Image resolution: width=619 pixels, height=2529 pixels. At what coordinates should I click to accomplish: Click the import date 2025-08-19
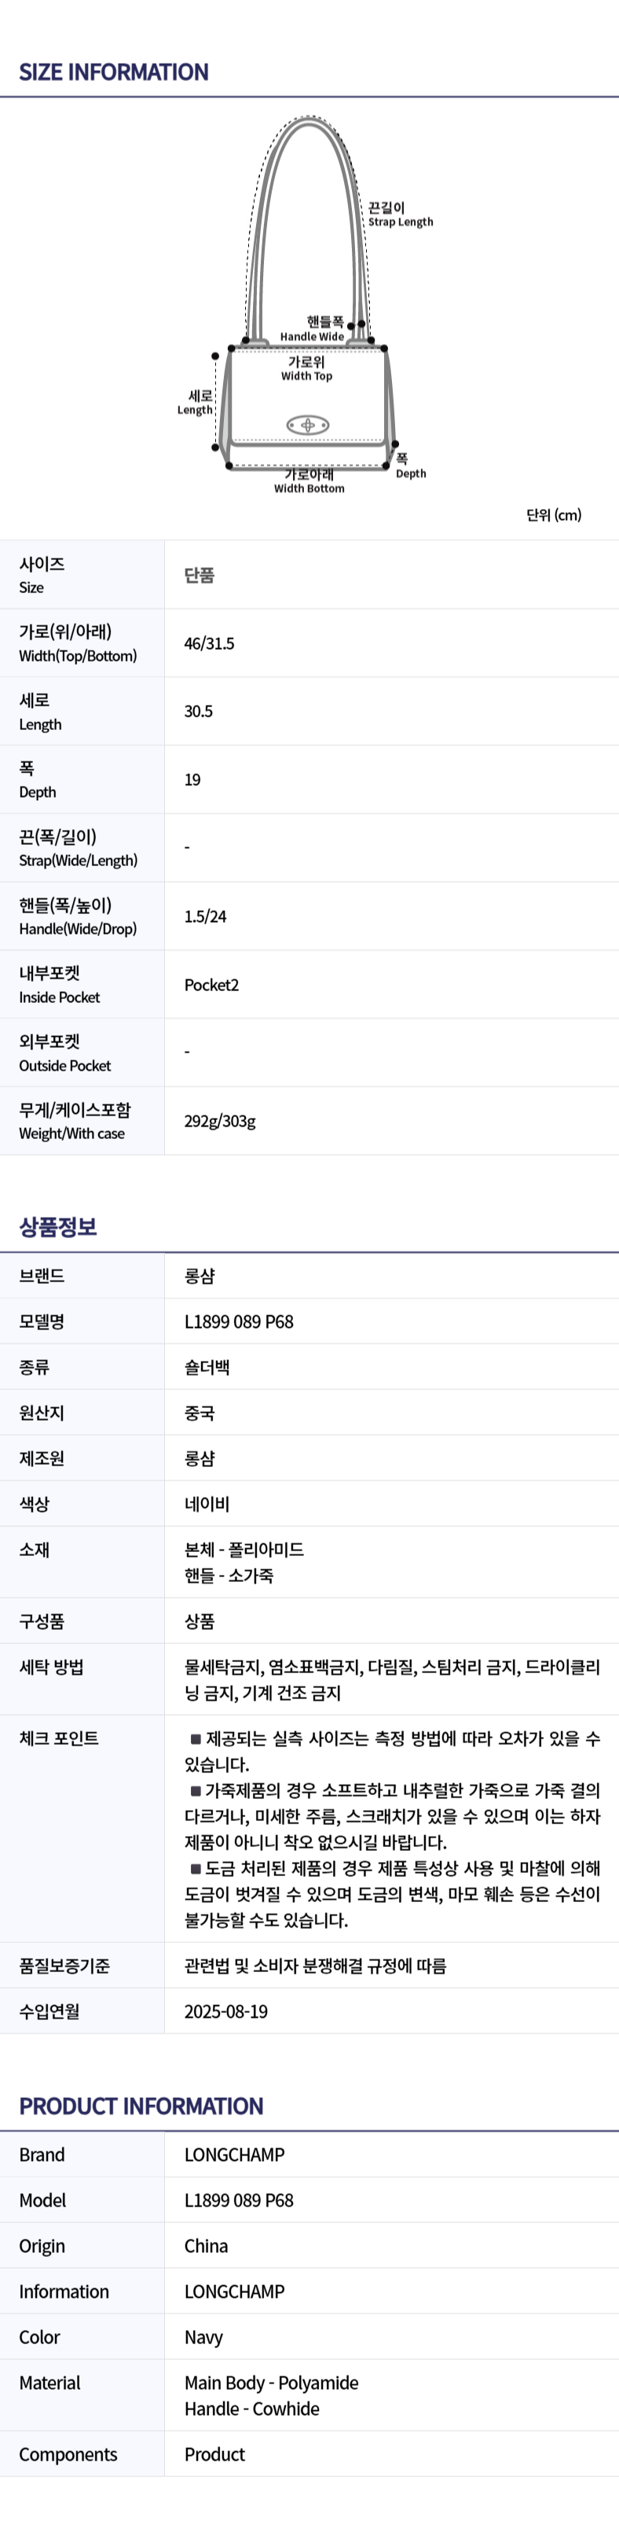[x=225, y=2011]
